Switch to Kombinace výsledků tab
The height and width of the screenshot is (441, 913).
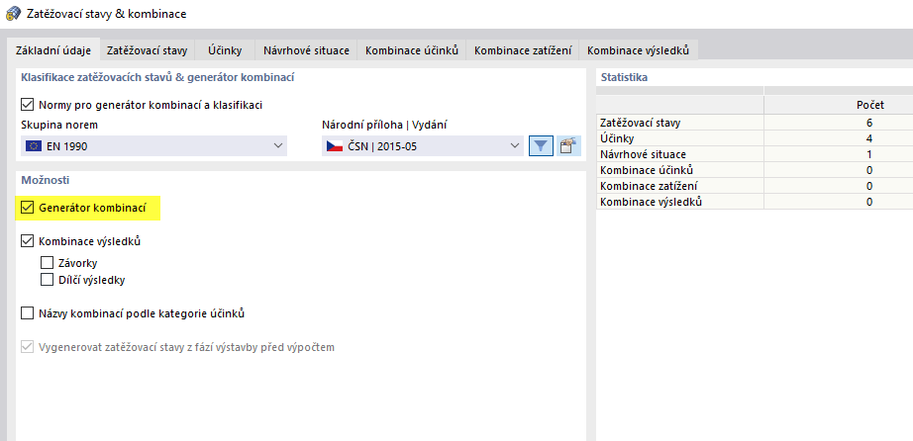641,49
